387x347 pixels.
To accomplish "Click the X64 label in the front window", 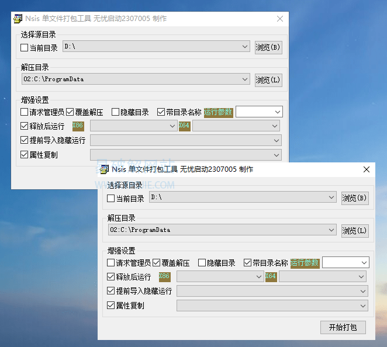I will (271, 276).
